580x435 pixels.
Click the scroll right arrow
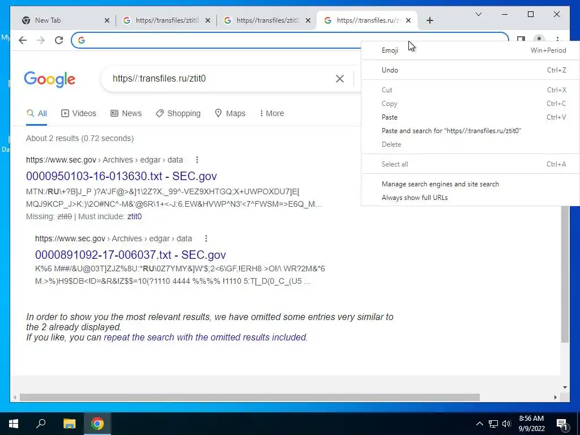pyautogui.click(x=556, y=398)
